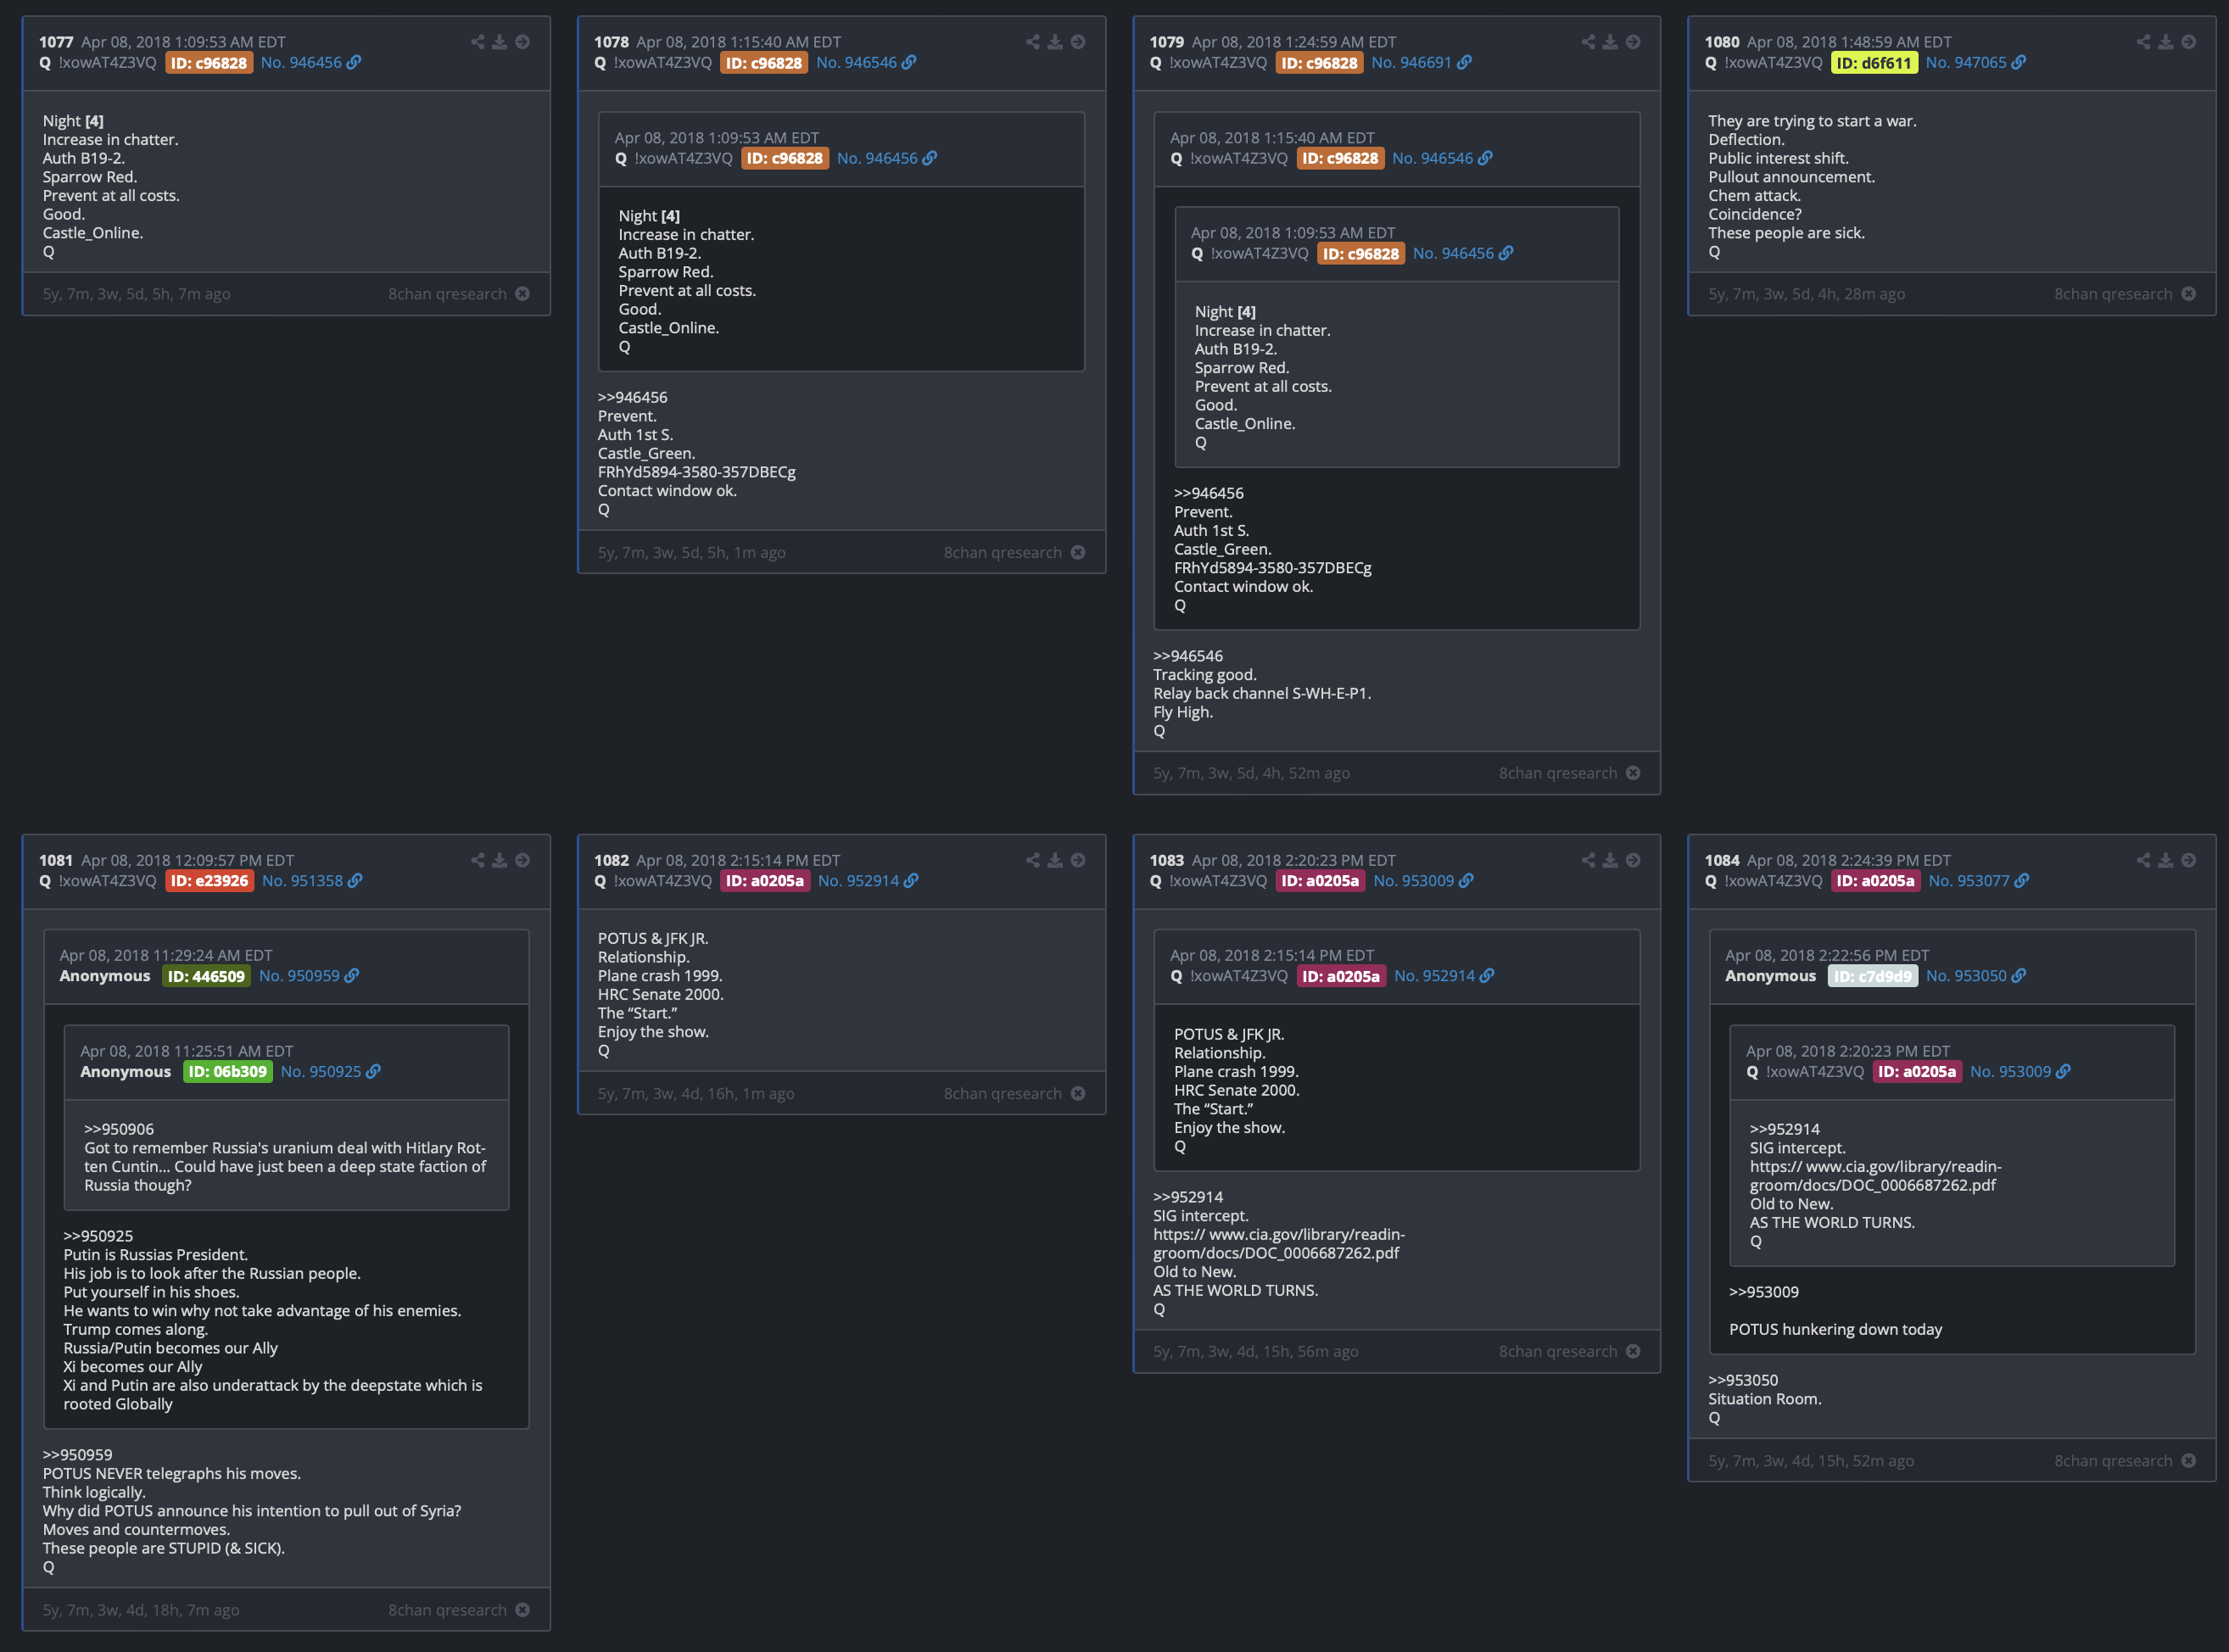Click the x-circle icon in post 1079's footer
The width and height of the screenshot is (2229, 1652).
(1633, 773)
